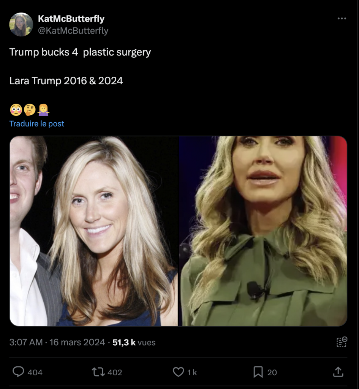359x389 pixels.
Task: Click the KatMcButterfly display name
Action: (71, 19)
